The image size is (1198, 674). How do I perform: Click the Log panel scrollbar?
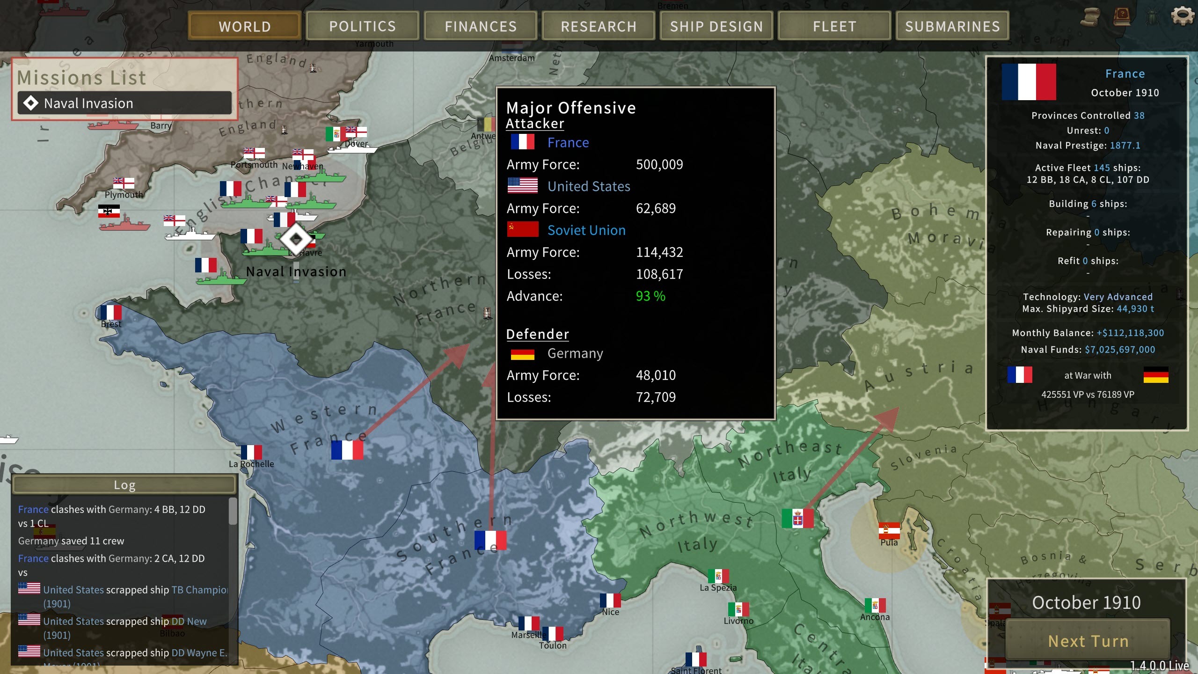(x=233, y=511)
